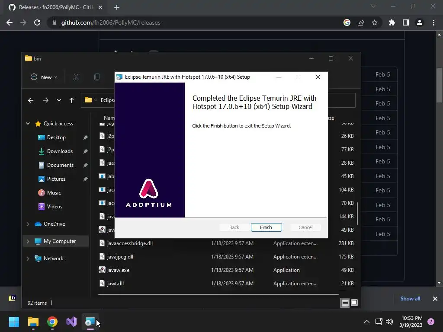Screen dimensions: 443x332
Task: Click File Explorer list scrollbar thumb
Action: pyautogui.click(x=357, y=214)
